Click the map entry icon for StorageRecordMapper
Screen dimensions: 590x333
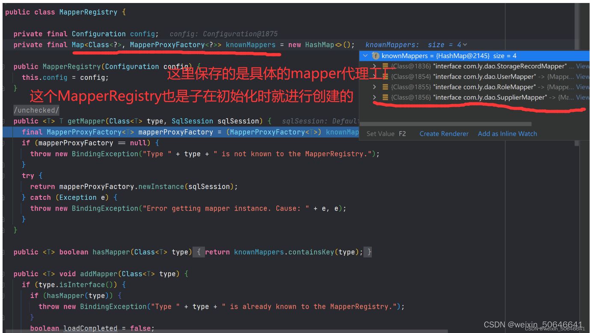385,66
